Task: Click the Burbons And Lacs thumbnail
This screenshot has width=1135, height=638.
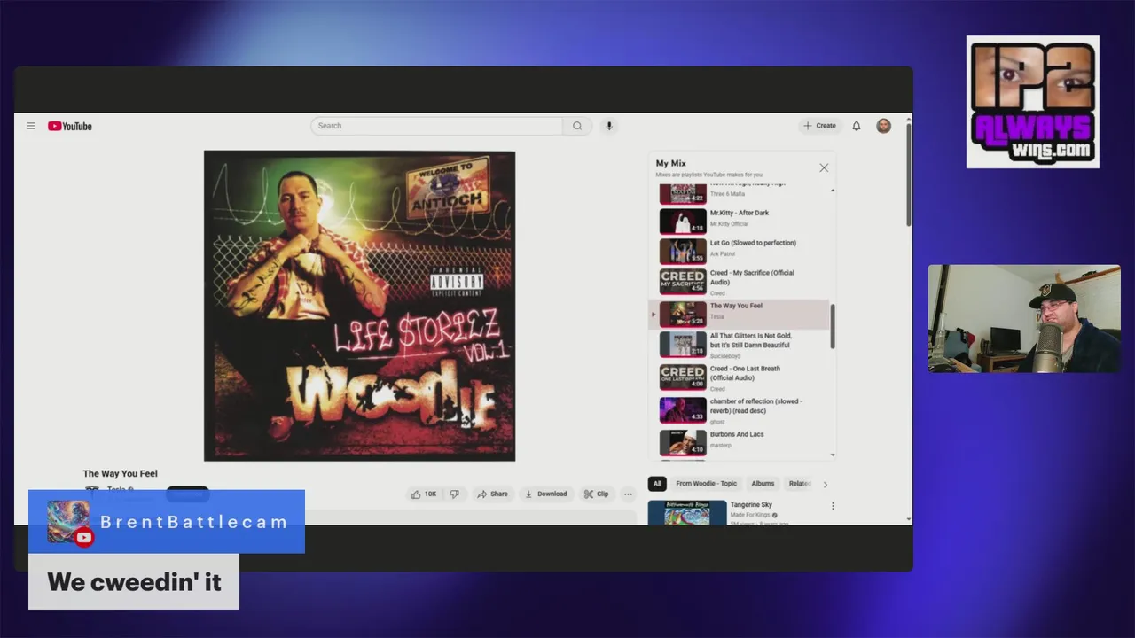Action: coord(683,442)
